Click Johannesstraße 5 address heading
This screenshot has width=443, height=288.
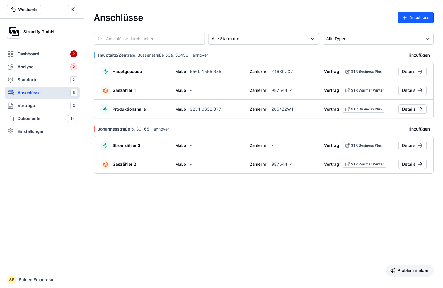coord(133,129)
